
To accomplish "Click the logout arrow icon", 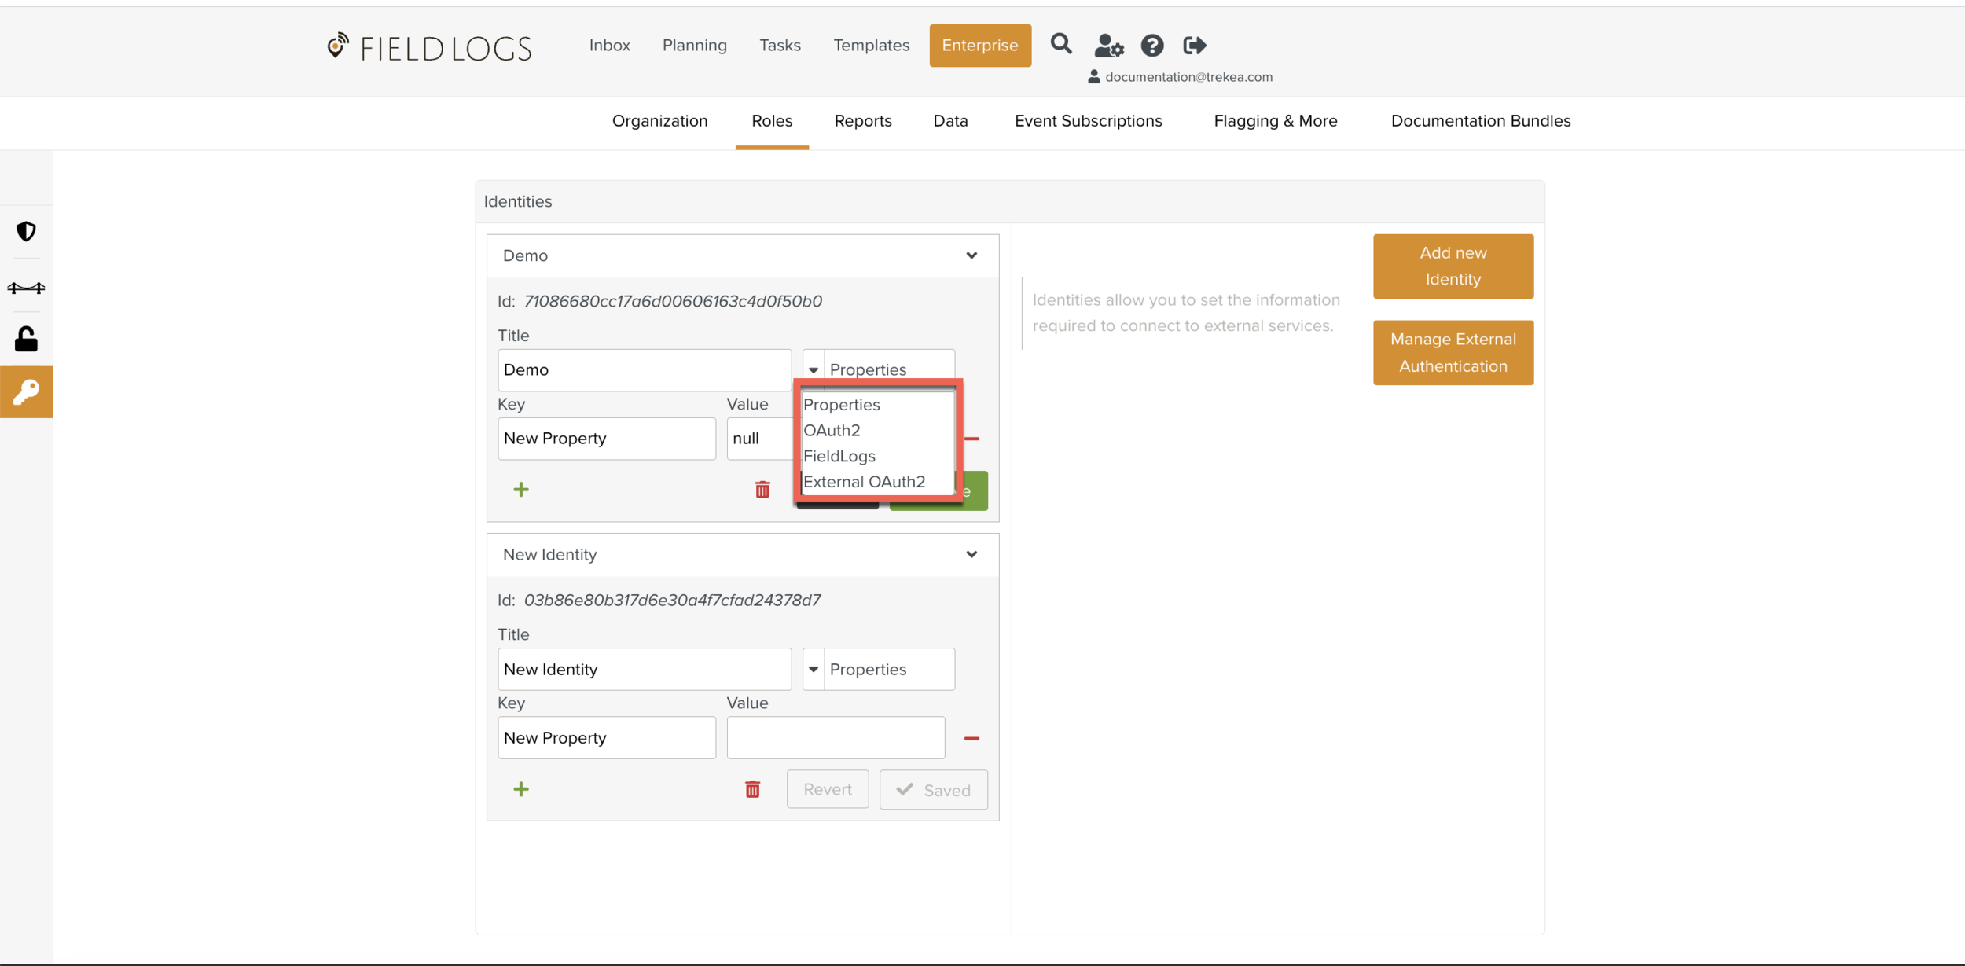I will click(1194, 46).
